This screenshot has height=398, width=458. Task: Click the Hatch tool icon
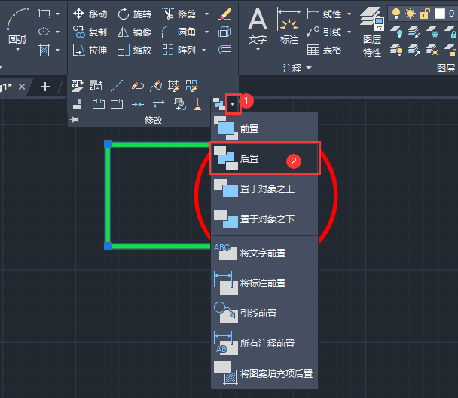(x=44, y=50)
